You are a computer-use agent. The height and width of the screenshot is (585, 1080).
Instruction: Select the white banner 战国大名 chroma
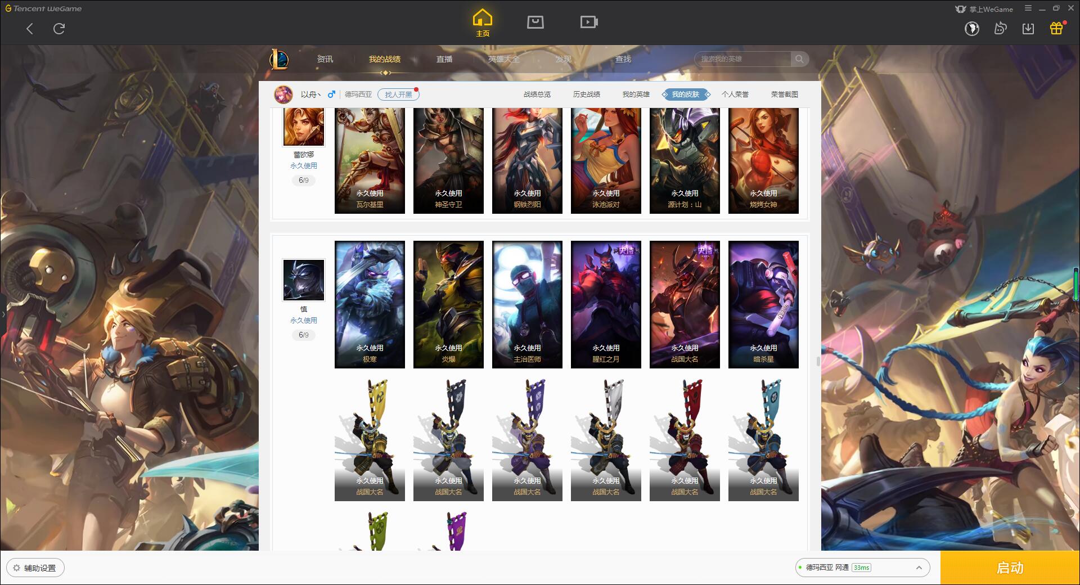[606, 439]
